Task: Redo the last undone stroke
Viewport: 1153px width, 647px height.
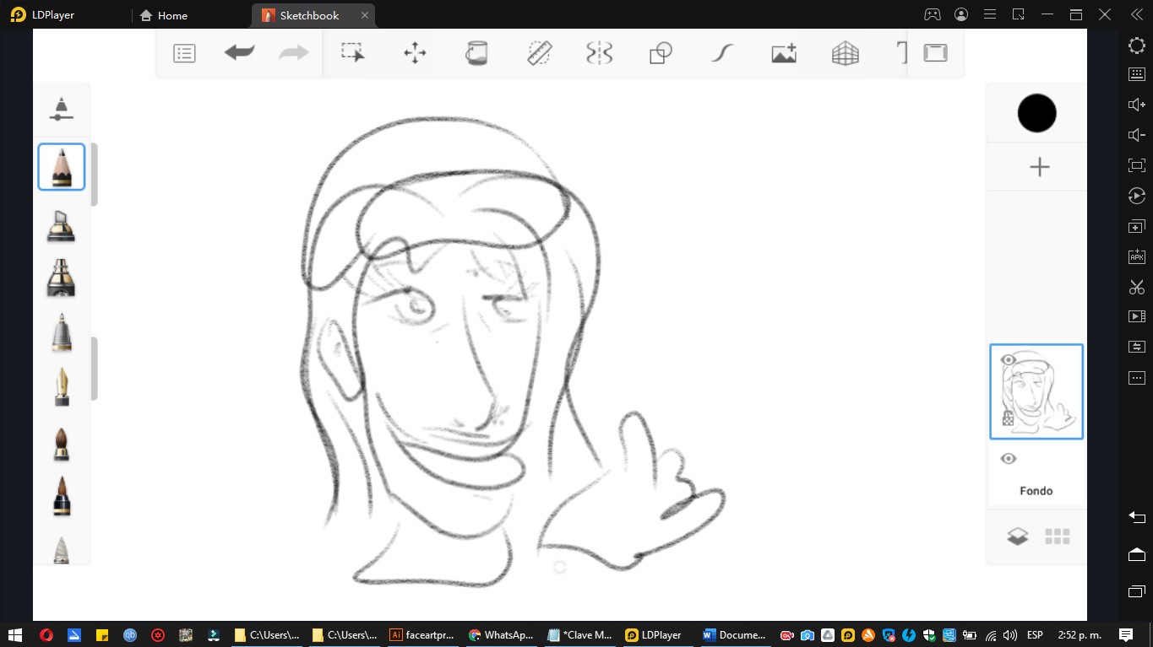Action: [294, 53]
